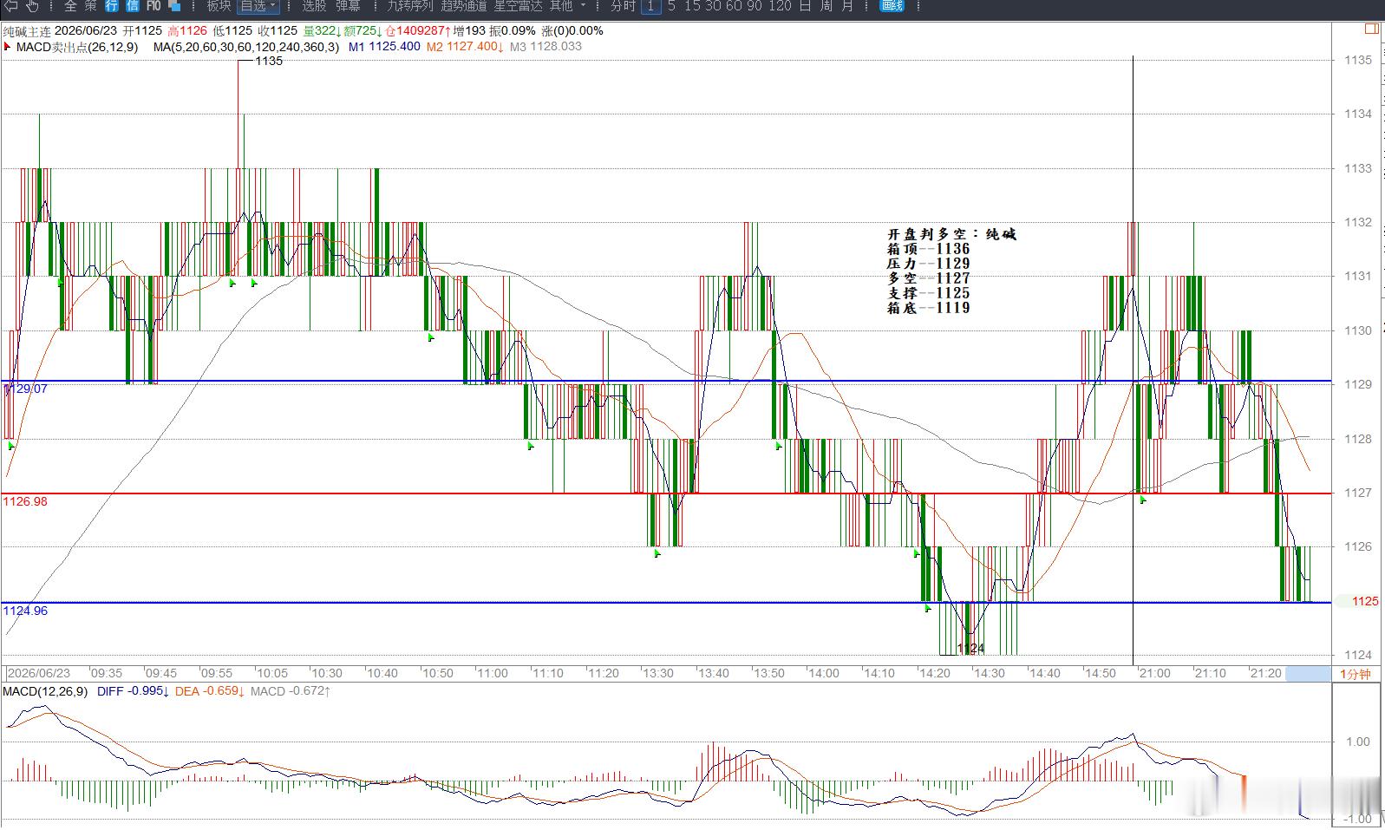Click the blue time axis scroll region
The height and width of the screenshot is (830, 1385).
coord(1308,674)
